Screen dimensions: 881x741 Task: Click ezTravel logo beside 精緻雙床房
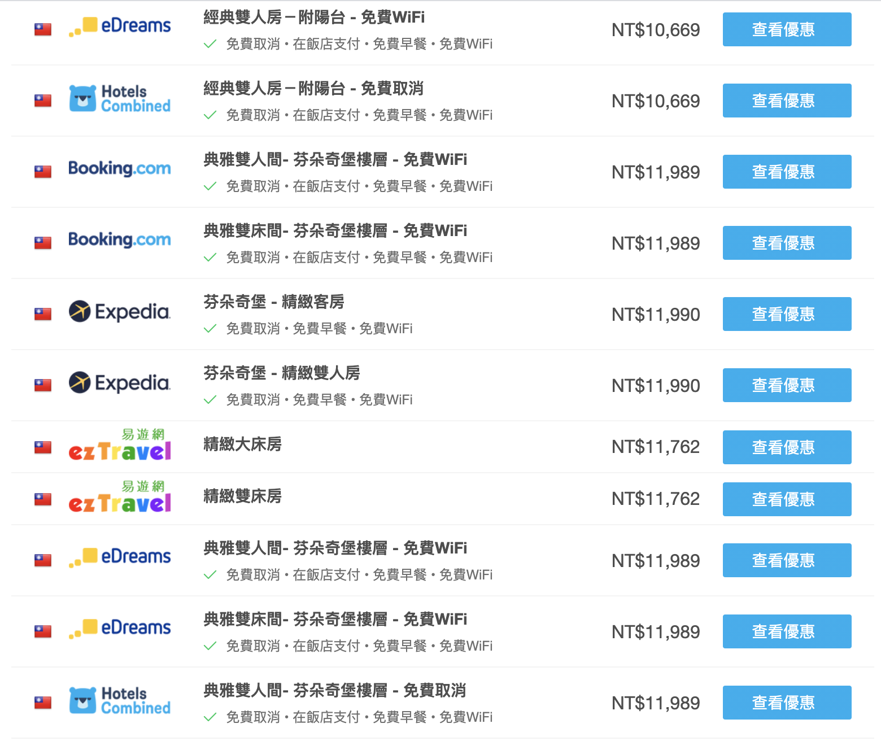(x=119, y=497)
